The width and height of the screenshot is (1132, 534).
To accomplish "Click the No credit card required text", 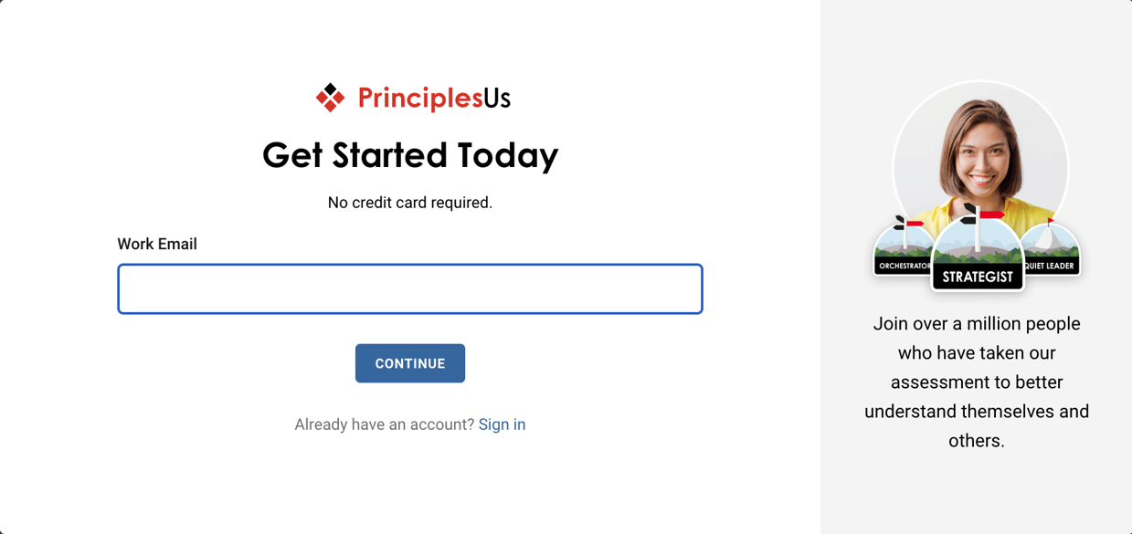I will [x=409, y=202].
